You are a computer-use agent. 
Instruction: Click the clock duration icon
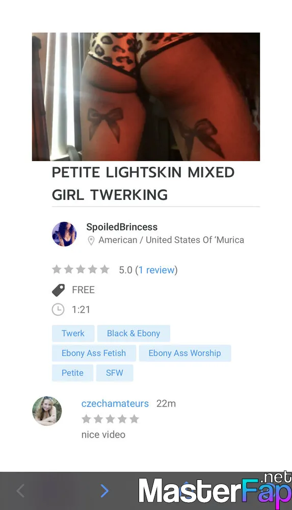click(58, 310)
